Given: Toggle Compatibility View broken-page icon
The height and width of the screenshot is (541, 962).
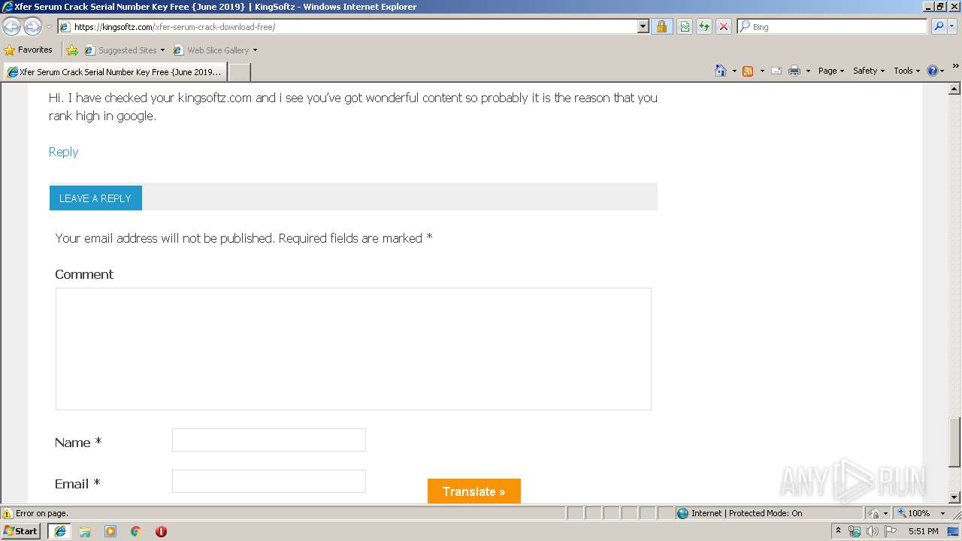Looking at the screenshot, I should pyautogui.click(x=685, y=26).
